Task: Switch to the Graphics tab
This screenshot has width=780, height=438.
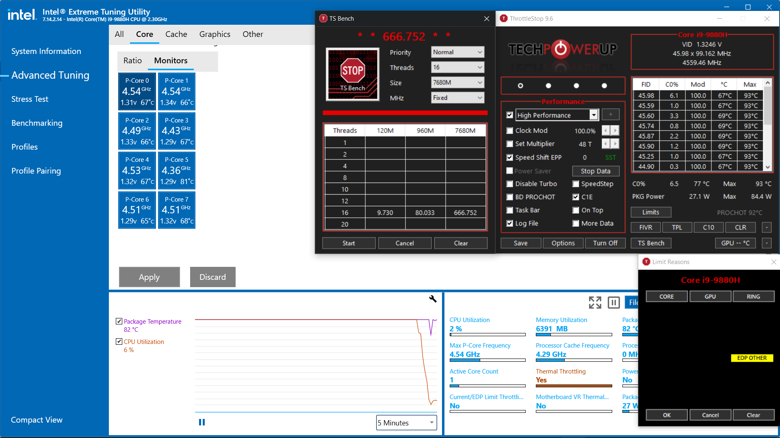Action: pyautogui.click(x=215, y=34)
